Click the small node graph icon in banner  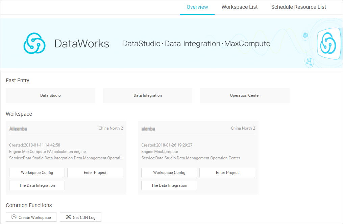(309, 61)
